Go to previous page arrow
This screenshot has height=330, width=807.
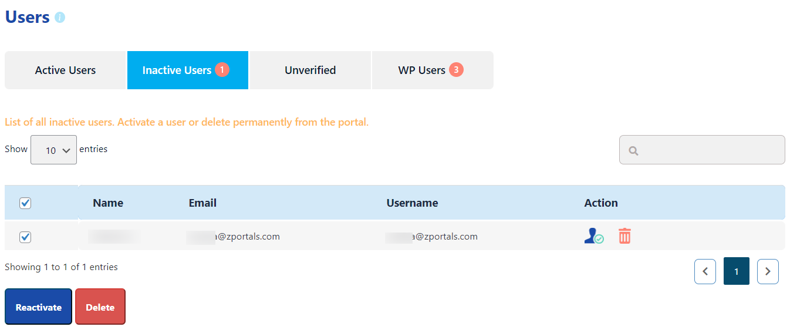click(x=705, y=271)
